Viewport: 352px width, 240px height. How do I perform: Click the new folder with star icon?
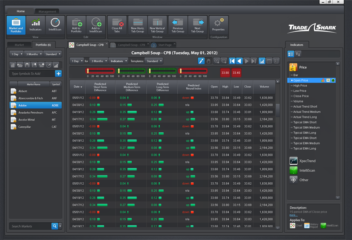(x=42, y=65)
